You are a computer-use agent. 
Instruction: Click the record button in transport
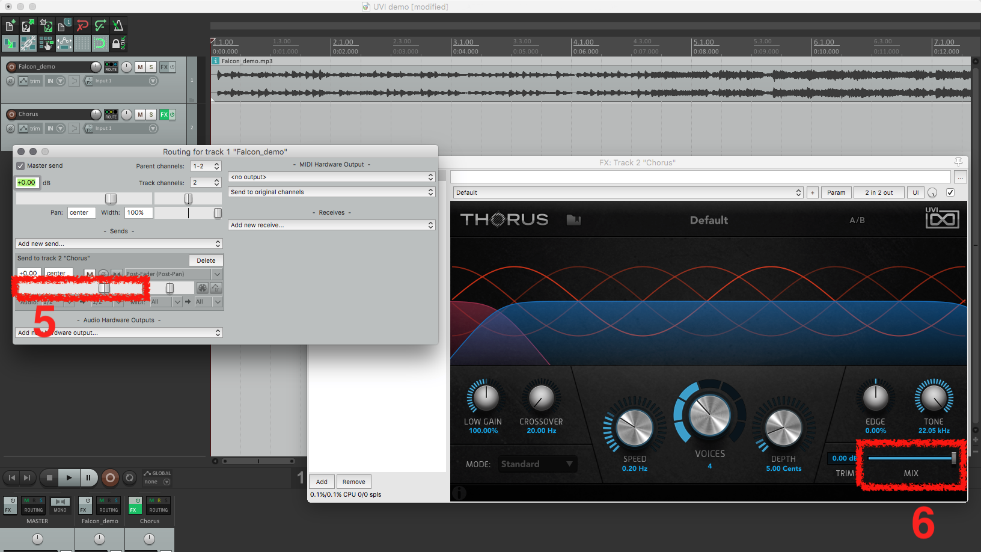coord(110,478)
